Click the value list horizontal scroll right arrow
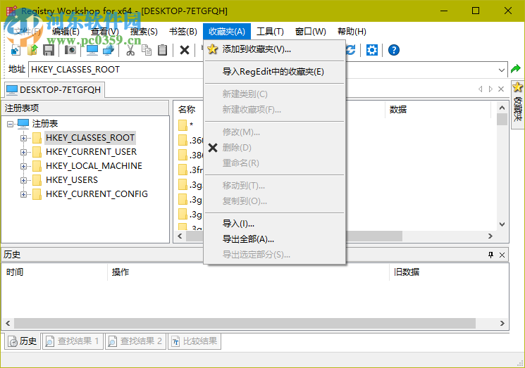Image resolution: width=525 pixels, height=368 pixels. click(x=490, y=236)
